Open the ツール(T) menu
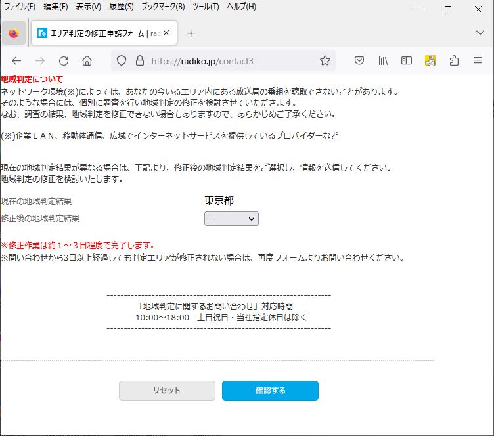The width and height of the screenshot is (494, 436). (206, 7)
